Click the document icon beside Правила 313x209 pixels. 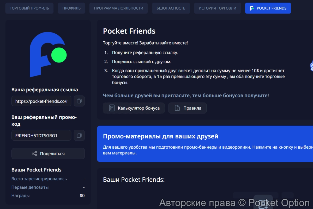tap(177, 108)
